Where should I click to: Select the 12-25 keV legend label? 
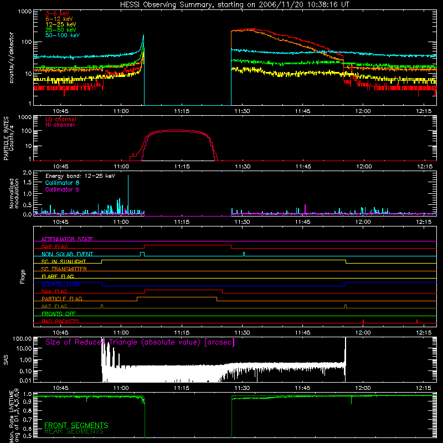(x=61, y=24)
